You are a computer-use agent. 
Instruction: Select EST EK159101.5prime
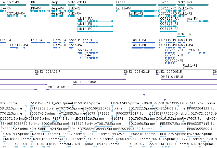(73, 106)
